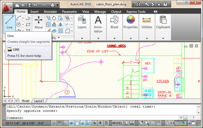Select the Polyline tool
This screenshot has width=203, height=128.
[28, 18]
